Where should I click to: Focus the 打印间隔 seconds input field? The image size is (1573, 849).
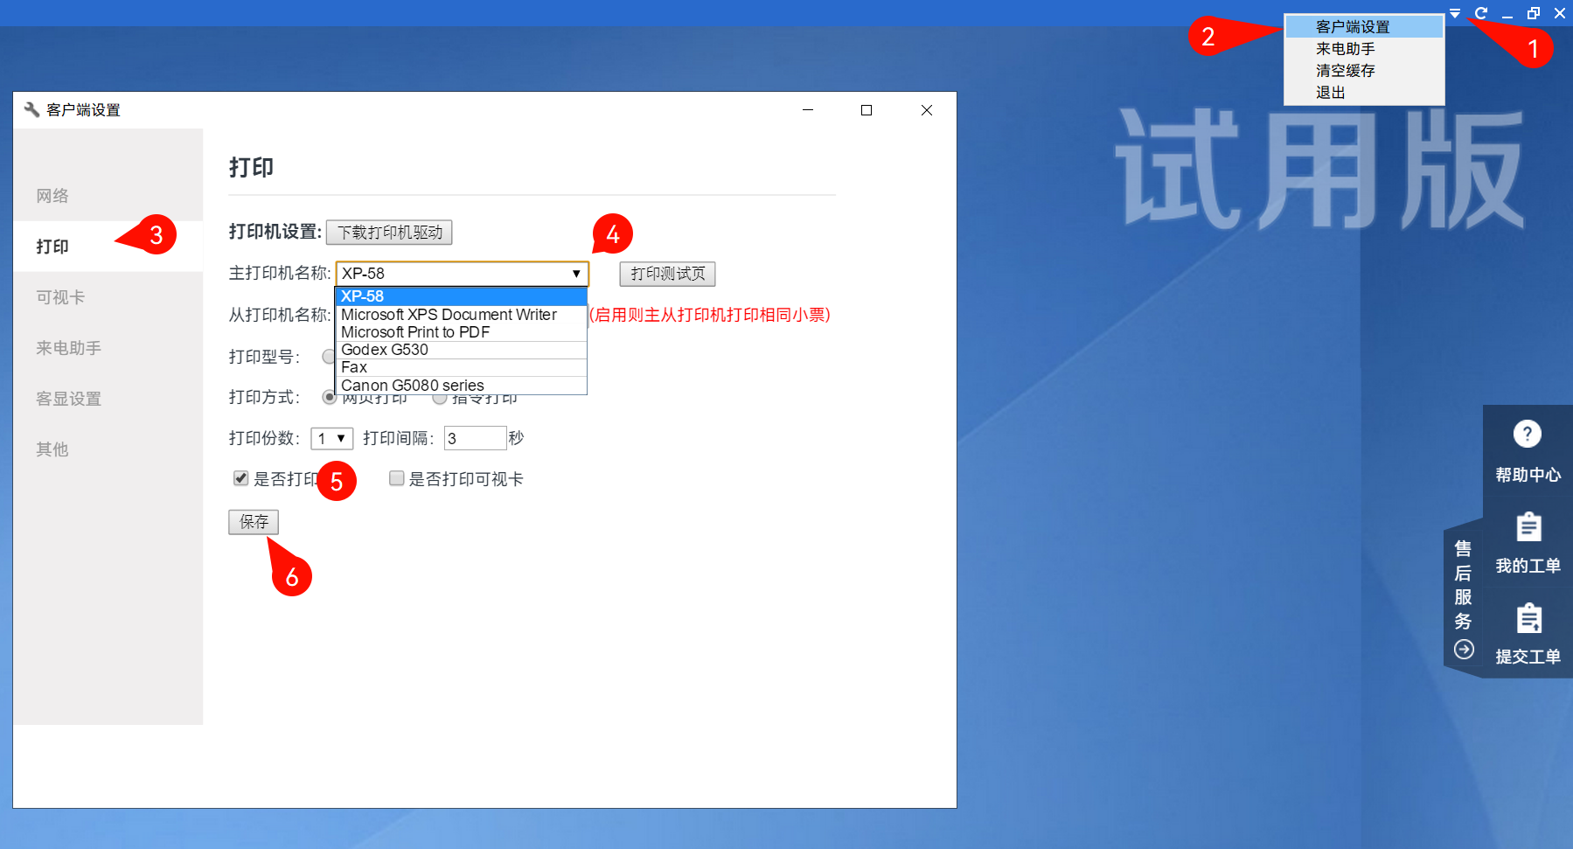coord(475,438)
